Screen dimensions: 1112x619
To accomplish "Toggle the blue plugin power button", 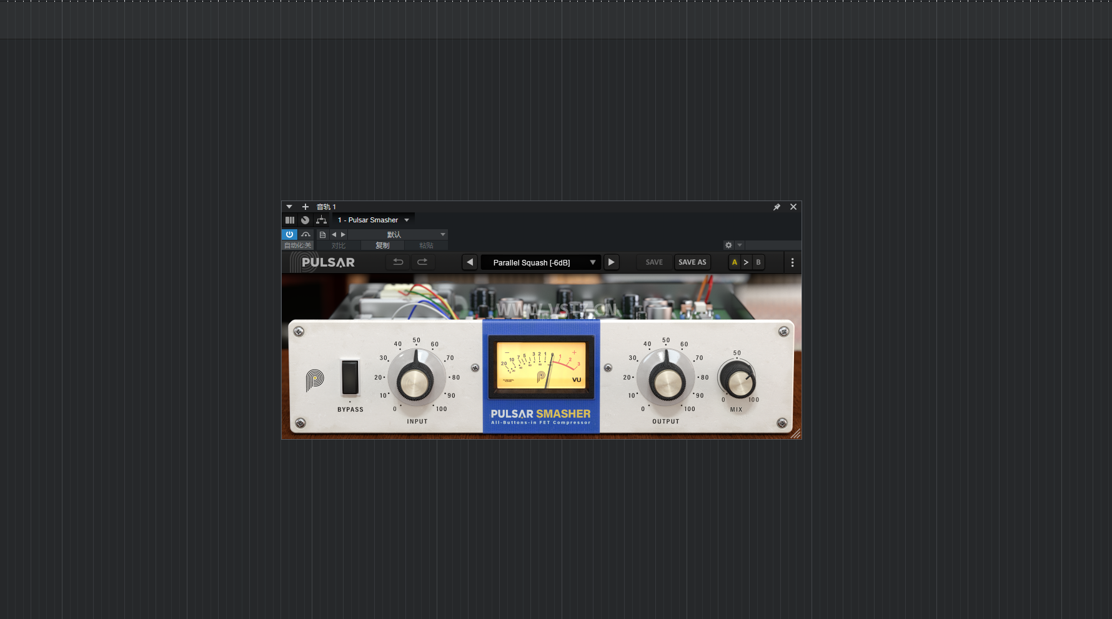I will point(289,235).
